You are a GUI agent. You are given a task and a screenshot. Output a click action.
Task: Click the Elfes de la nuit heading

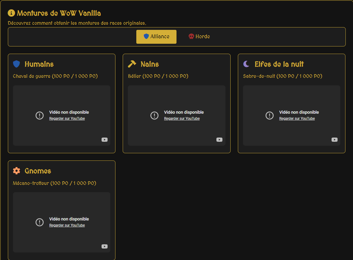(279, 64)
